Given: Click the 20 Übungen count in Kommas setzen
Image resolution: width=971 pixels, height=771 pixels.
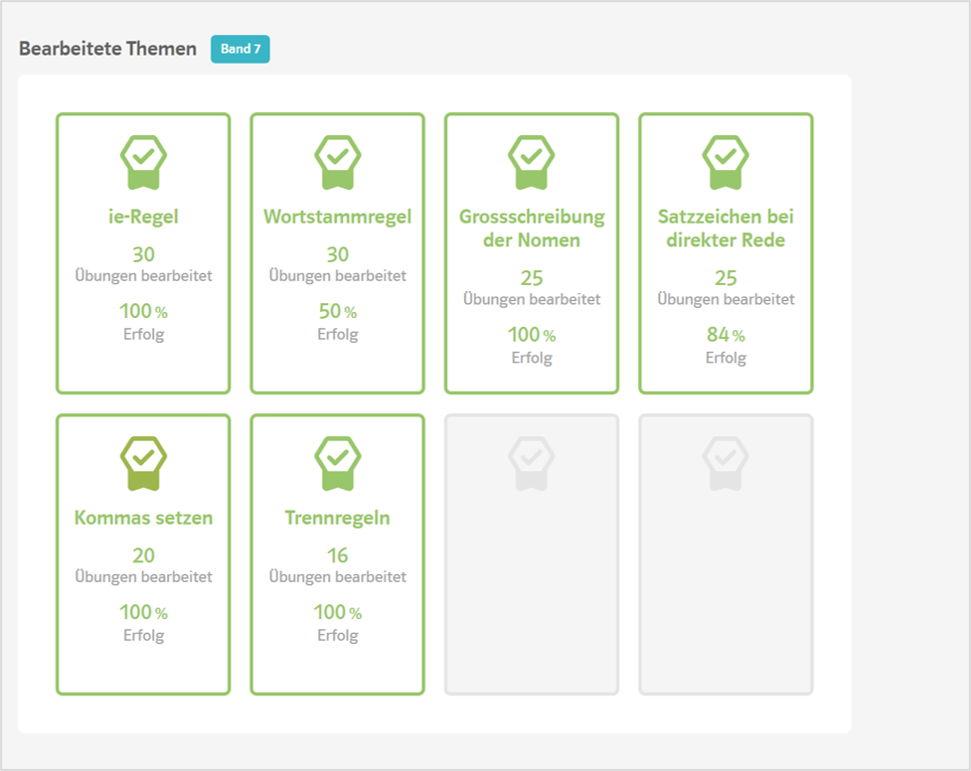Looking at the screenshot, I should pos(143,555).
